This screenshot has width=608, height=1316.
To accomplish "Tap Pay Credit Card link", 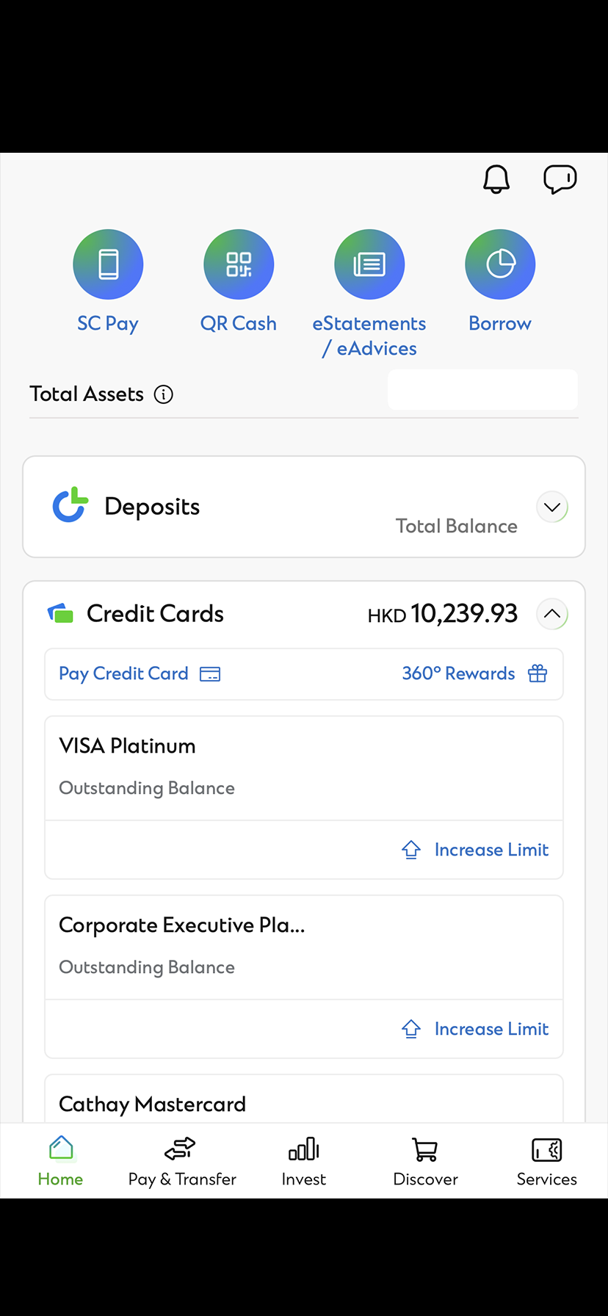I will pyautogui.click(x=123, y=673).
